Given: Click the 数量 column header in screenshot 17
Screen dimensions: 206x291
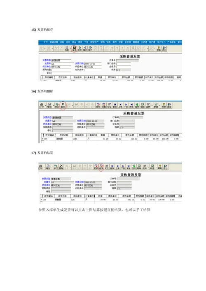Looking at the screenshot, I should coord(101,196).
